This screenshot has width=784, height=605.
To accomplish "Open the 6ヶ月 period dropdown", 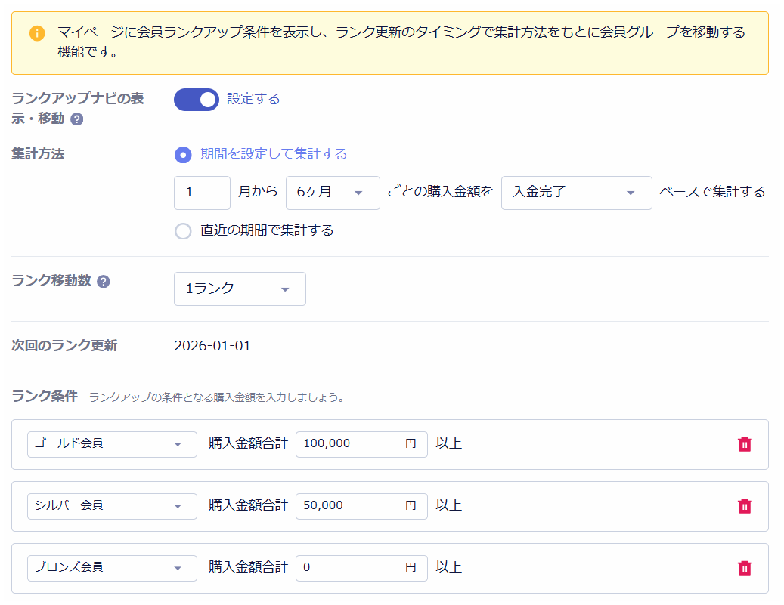I will click(x=333, y=193).
